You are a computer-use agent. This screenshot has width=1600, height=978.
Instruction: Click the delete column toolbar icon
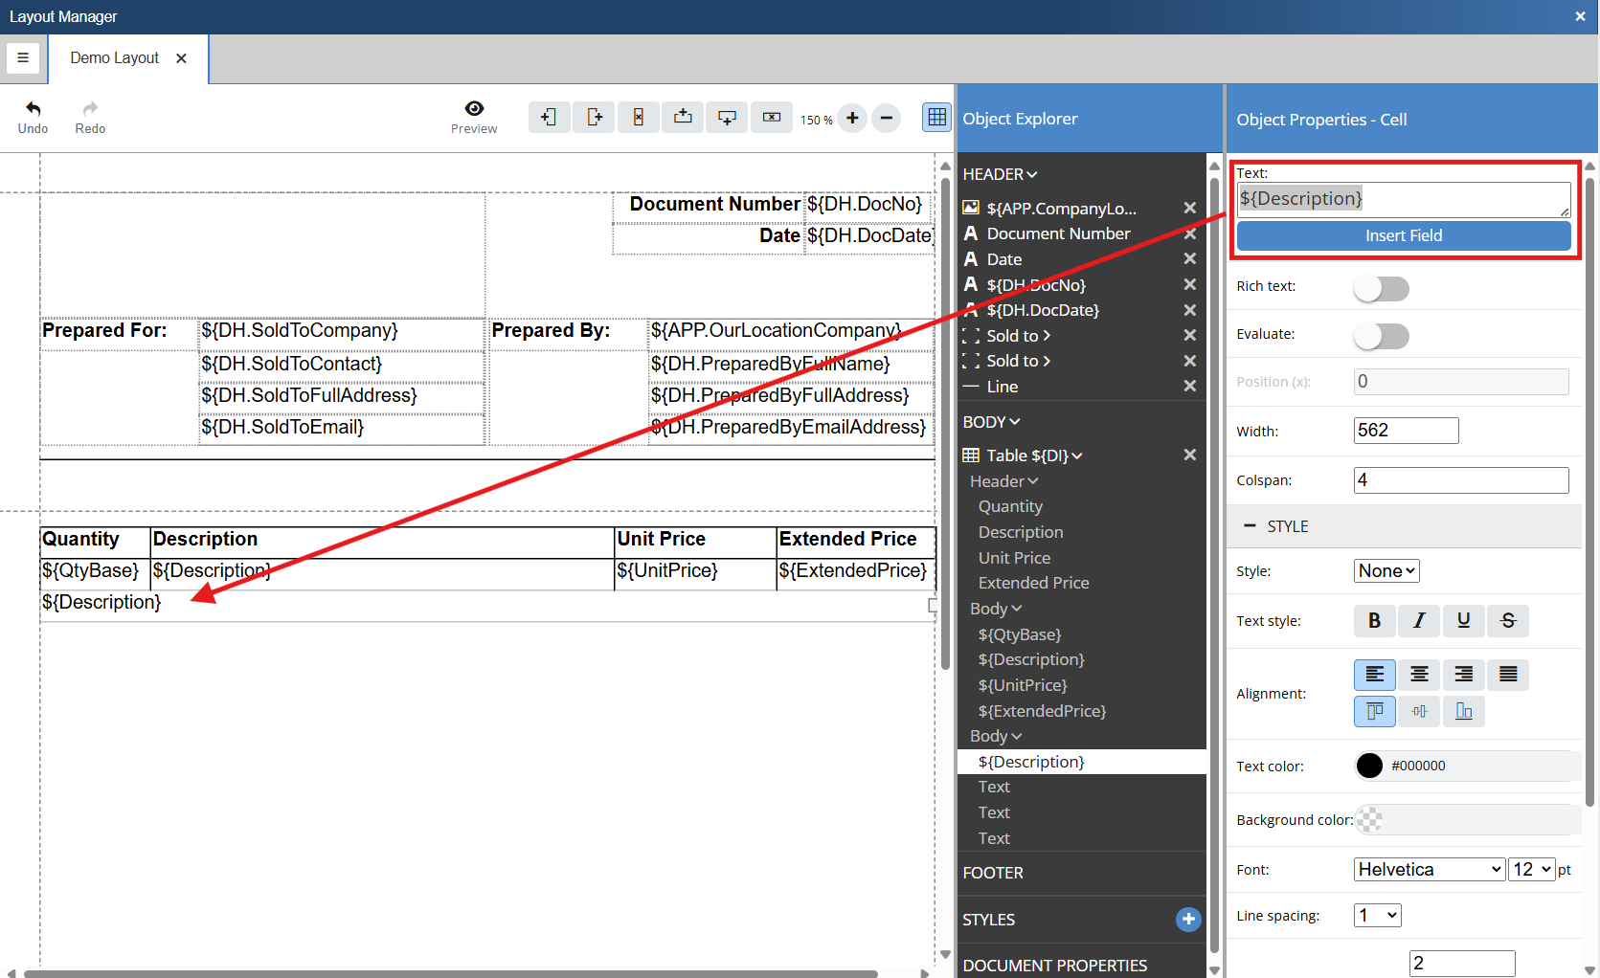pyautogui.click(x=638, y=118)
